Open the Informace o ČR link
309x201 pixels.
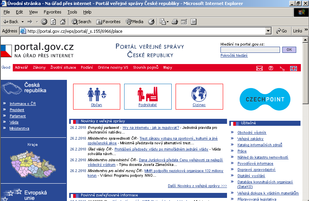pyautogui.click(x=23, y=104)
